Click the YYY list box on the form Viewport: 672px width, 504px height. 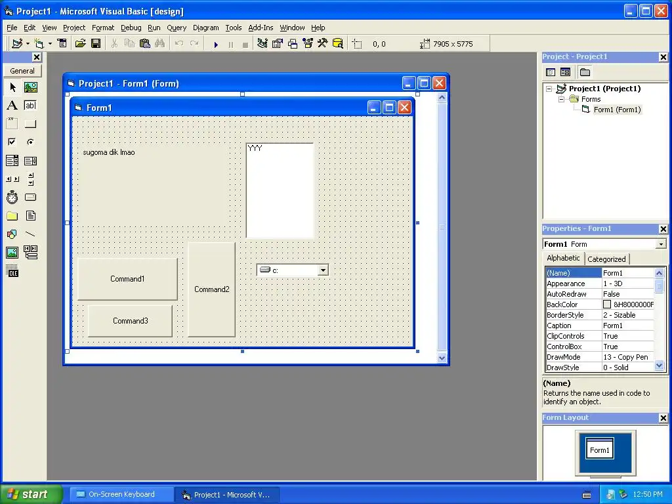coord(280,190)
